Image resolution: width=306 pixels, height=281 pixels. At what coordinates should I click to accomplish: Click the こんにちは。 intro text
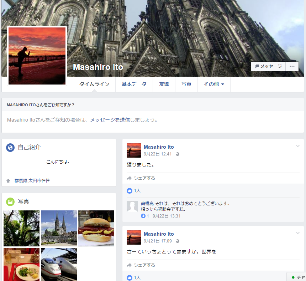(x=58, y=162)
